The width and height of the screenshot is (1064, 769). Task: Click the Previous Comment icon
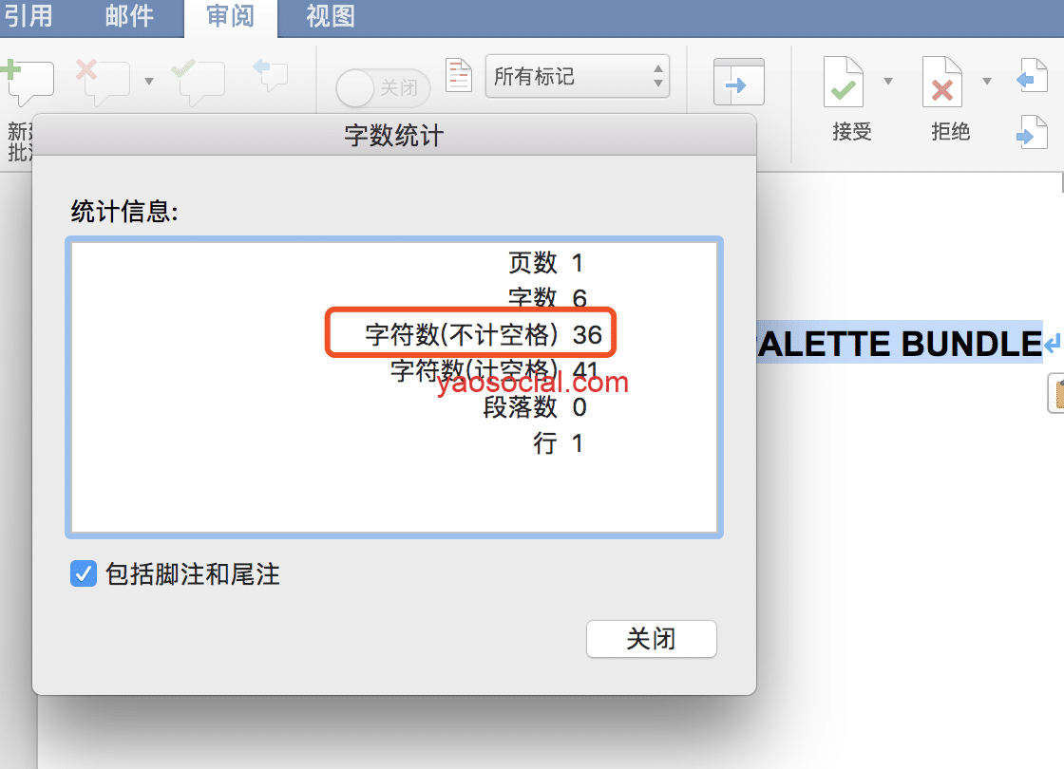(x=270, y=75)
